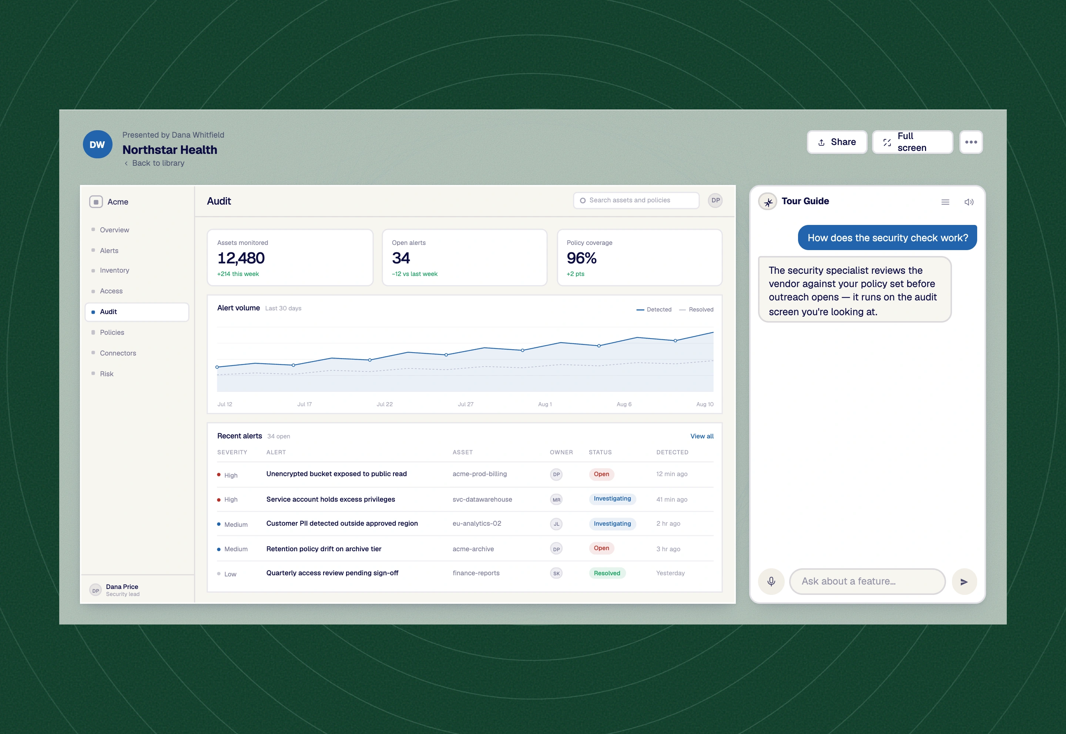Click the svc-datawarehouse asset name
The height and width of the screenshot is (734, 1066).
[x=482, y=499]
